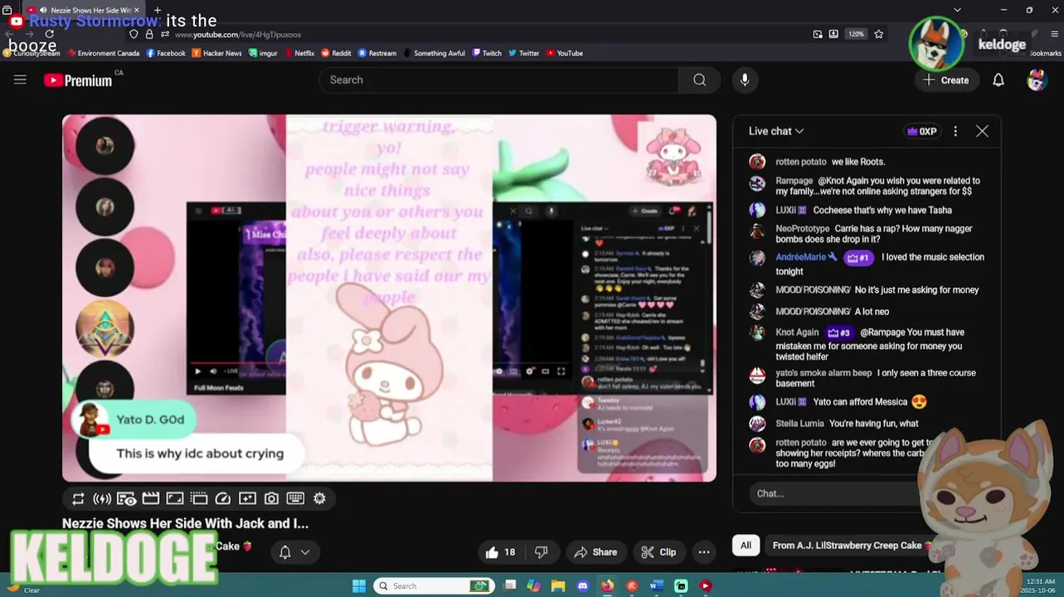This screenshot has width=1064, height=597.
Task: Toggle the loop video icon
Action: click(78, 498)
